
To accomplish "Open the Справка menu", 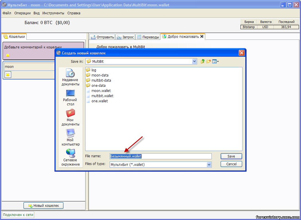I will pos(74,13).
